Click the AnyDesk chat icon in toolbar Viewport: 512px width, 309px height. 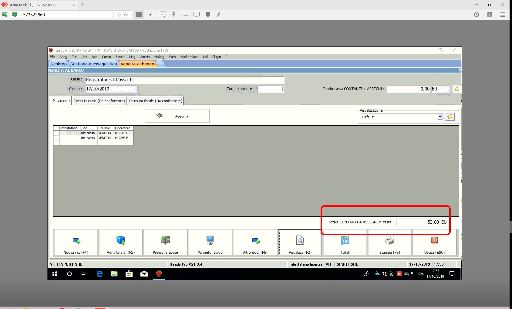tap(163, 15)
